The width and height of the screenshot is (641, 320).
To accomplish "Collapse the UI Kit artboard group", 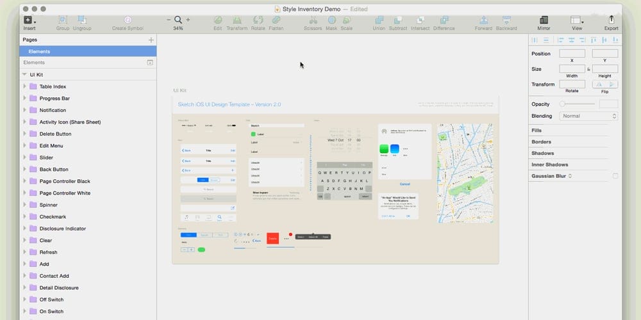I will [x=24, y=75].
